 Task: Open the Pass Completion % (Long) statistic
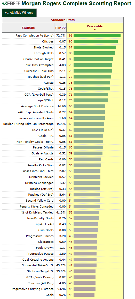(35, 35)
